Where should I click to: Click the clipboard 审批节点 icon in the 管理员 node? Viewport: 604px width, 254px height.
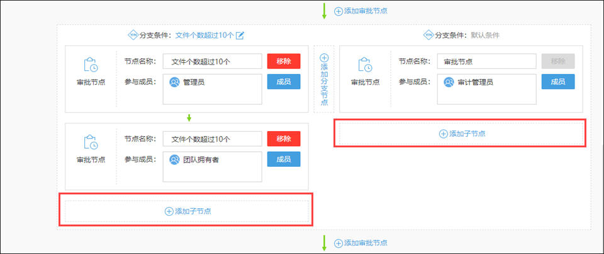[91, 65]
